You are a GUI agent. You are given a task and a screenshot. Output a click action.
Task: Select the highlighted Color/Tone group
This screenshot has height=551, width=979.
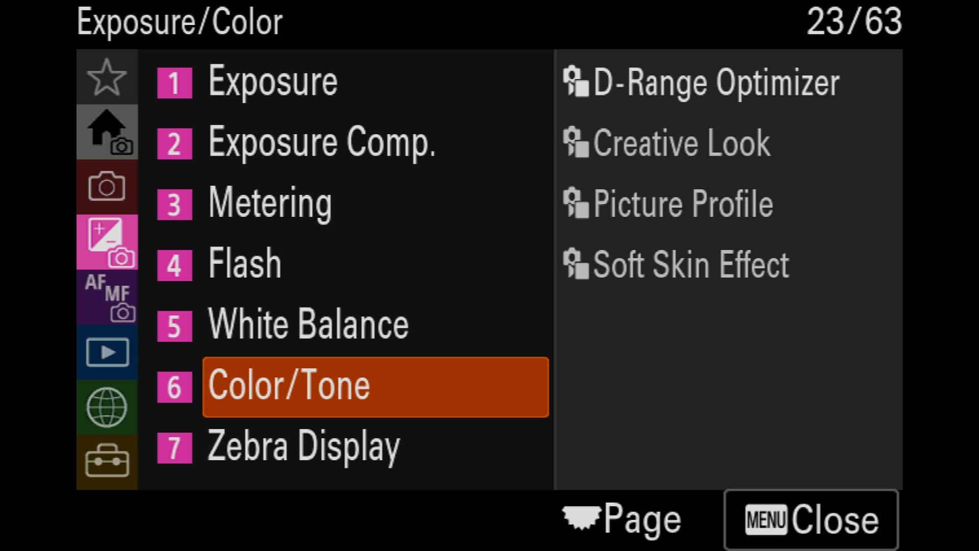(x=376, y=387)
